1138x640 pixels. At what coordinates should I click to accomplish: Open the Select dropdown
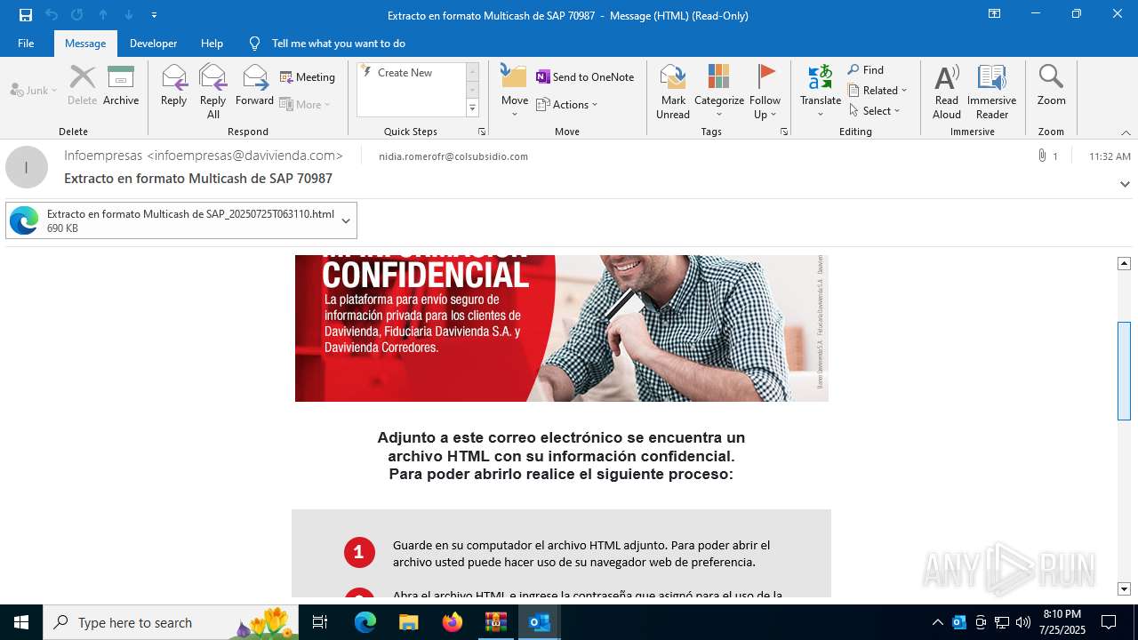click(x=874, y=111)
